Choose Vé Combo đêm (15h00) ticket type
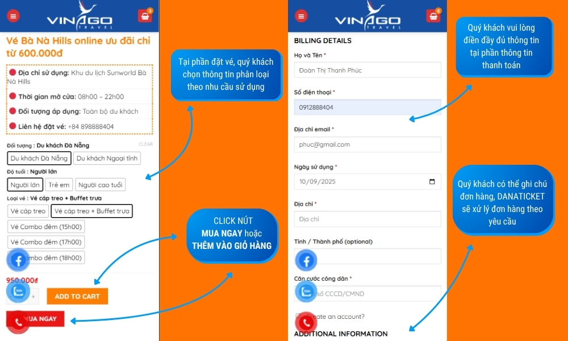The width and height of the screenshot is (568, 341). [46, 227]
